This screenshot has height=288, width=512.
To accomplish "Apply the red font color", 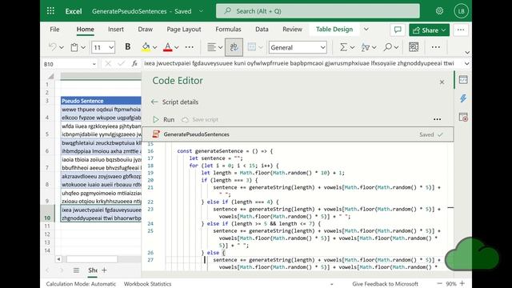I will [167, 47].
